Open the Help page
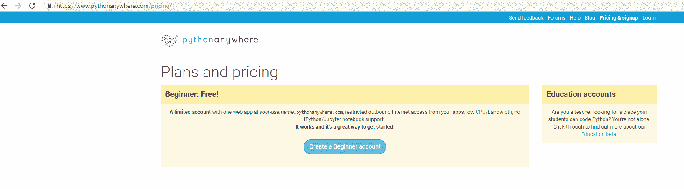 [575, 18]
